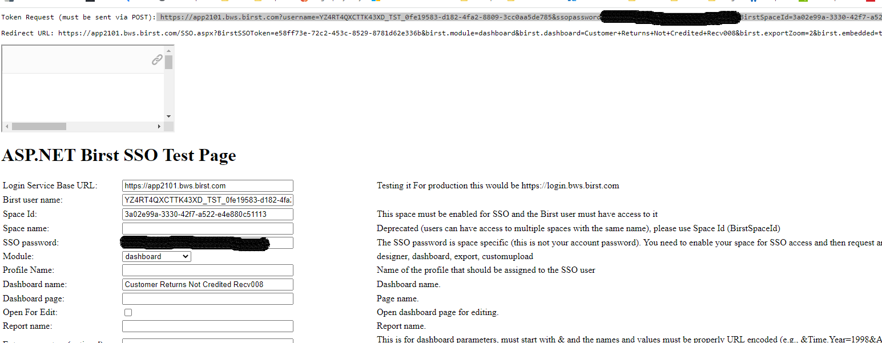Screen dimensions: 882x343
Task: Click the 'Report name.' description text
Action: click(x=401, y=326)
